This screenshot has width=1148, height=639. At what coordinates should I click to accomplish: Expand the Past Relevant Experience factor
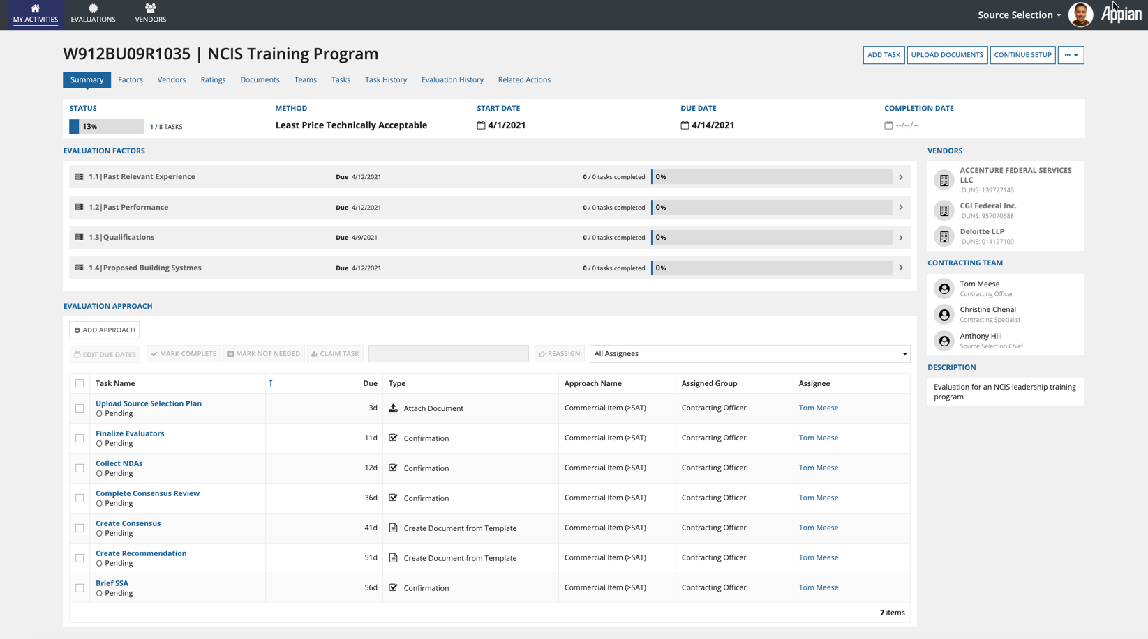901,177
